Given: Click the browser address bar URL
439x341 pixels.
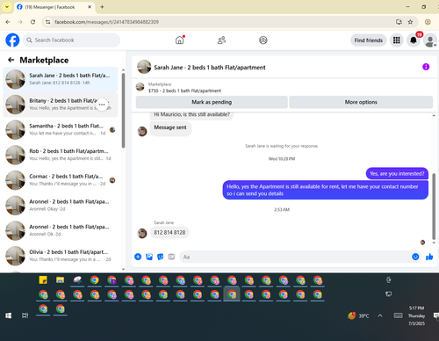Looking at the screenshot, I should (x=106, y=22).
